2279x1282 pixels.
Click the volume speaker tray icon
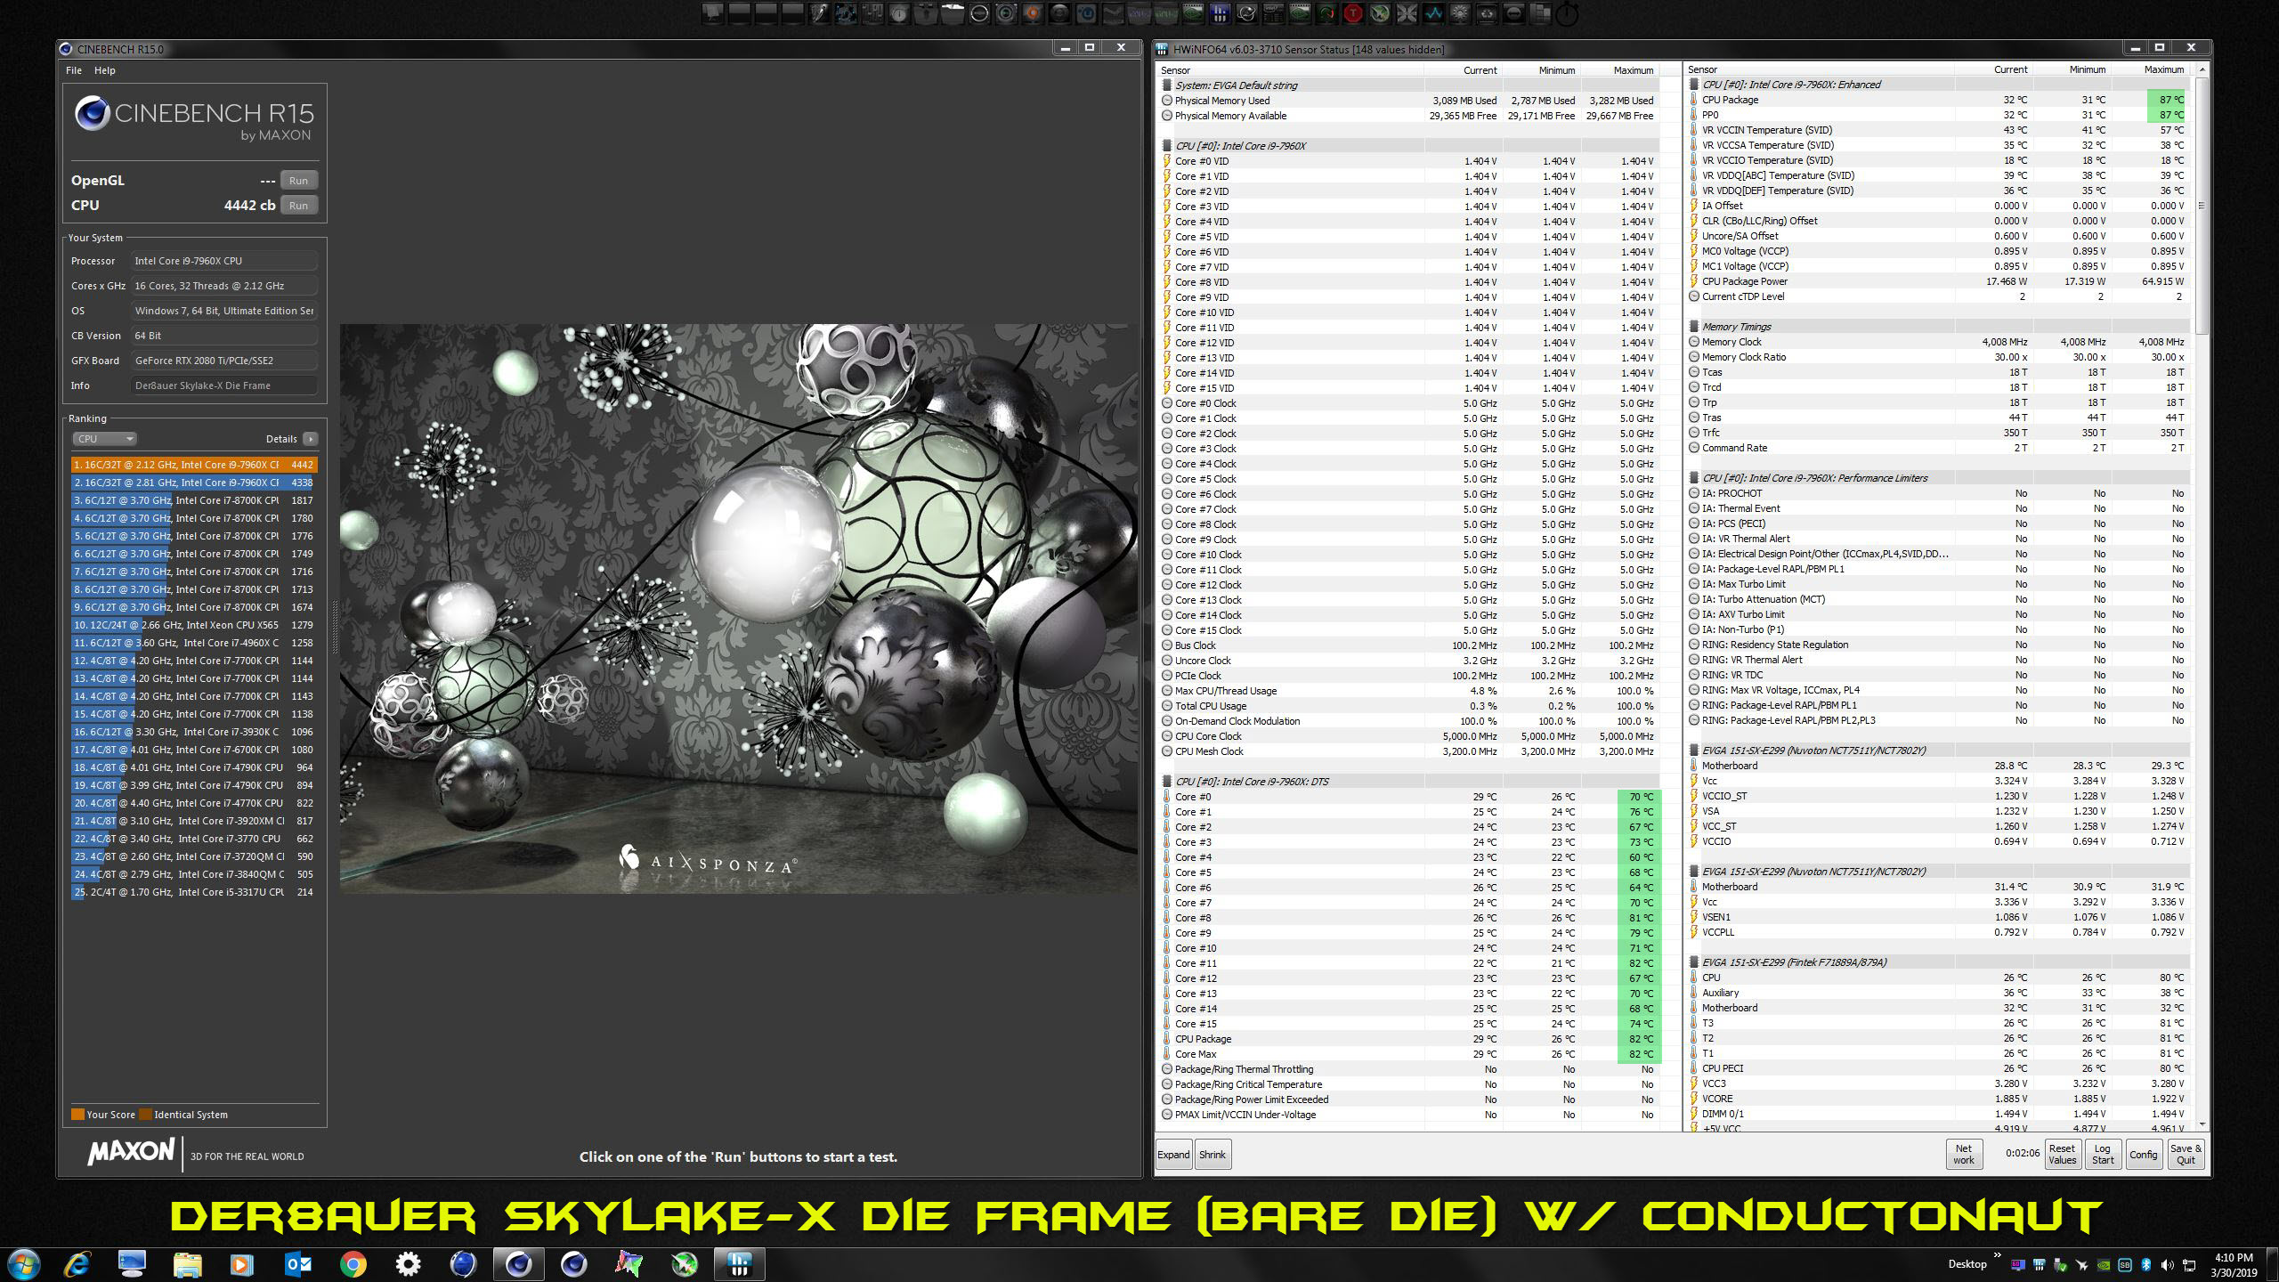(x=2167, y=1265)
